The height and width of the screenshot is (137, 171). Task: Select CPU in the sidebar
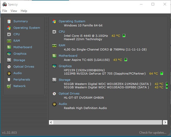tap(17, 34)
